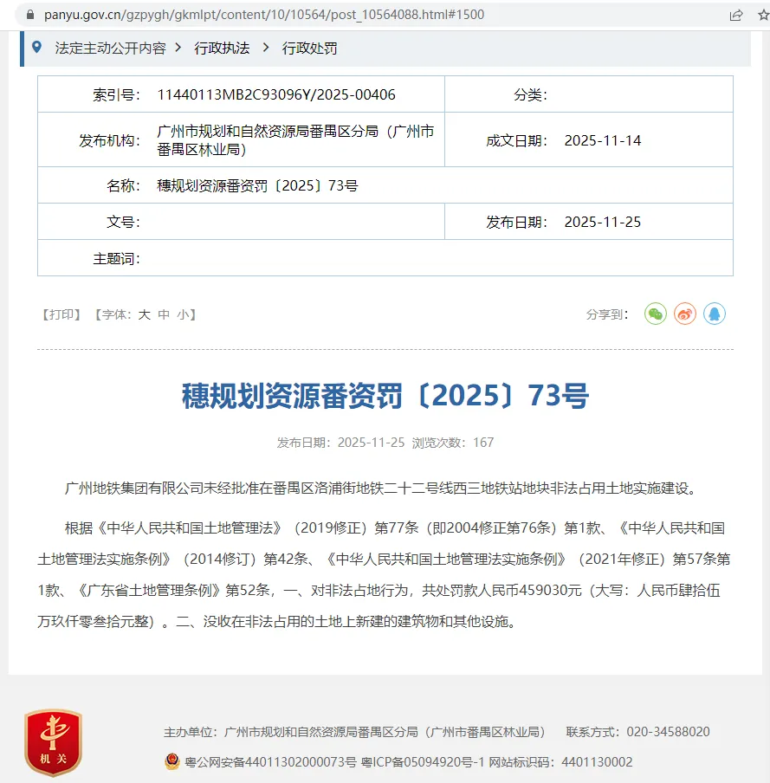Click the 名称 value 穗规划资源番资罚〔2025〕73号 in table
Image resolution: width=770 pixels, height=783 pixels.
coord(257,185)
